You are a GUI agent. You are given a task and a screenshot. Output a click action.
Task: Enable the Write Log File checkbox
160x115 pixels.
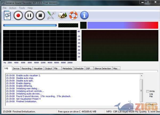pyautogui.click(x=147, y=91)
